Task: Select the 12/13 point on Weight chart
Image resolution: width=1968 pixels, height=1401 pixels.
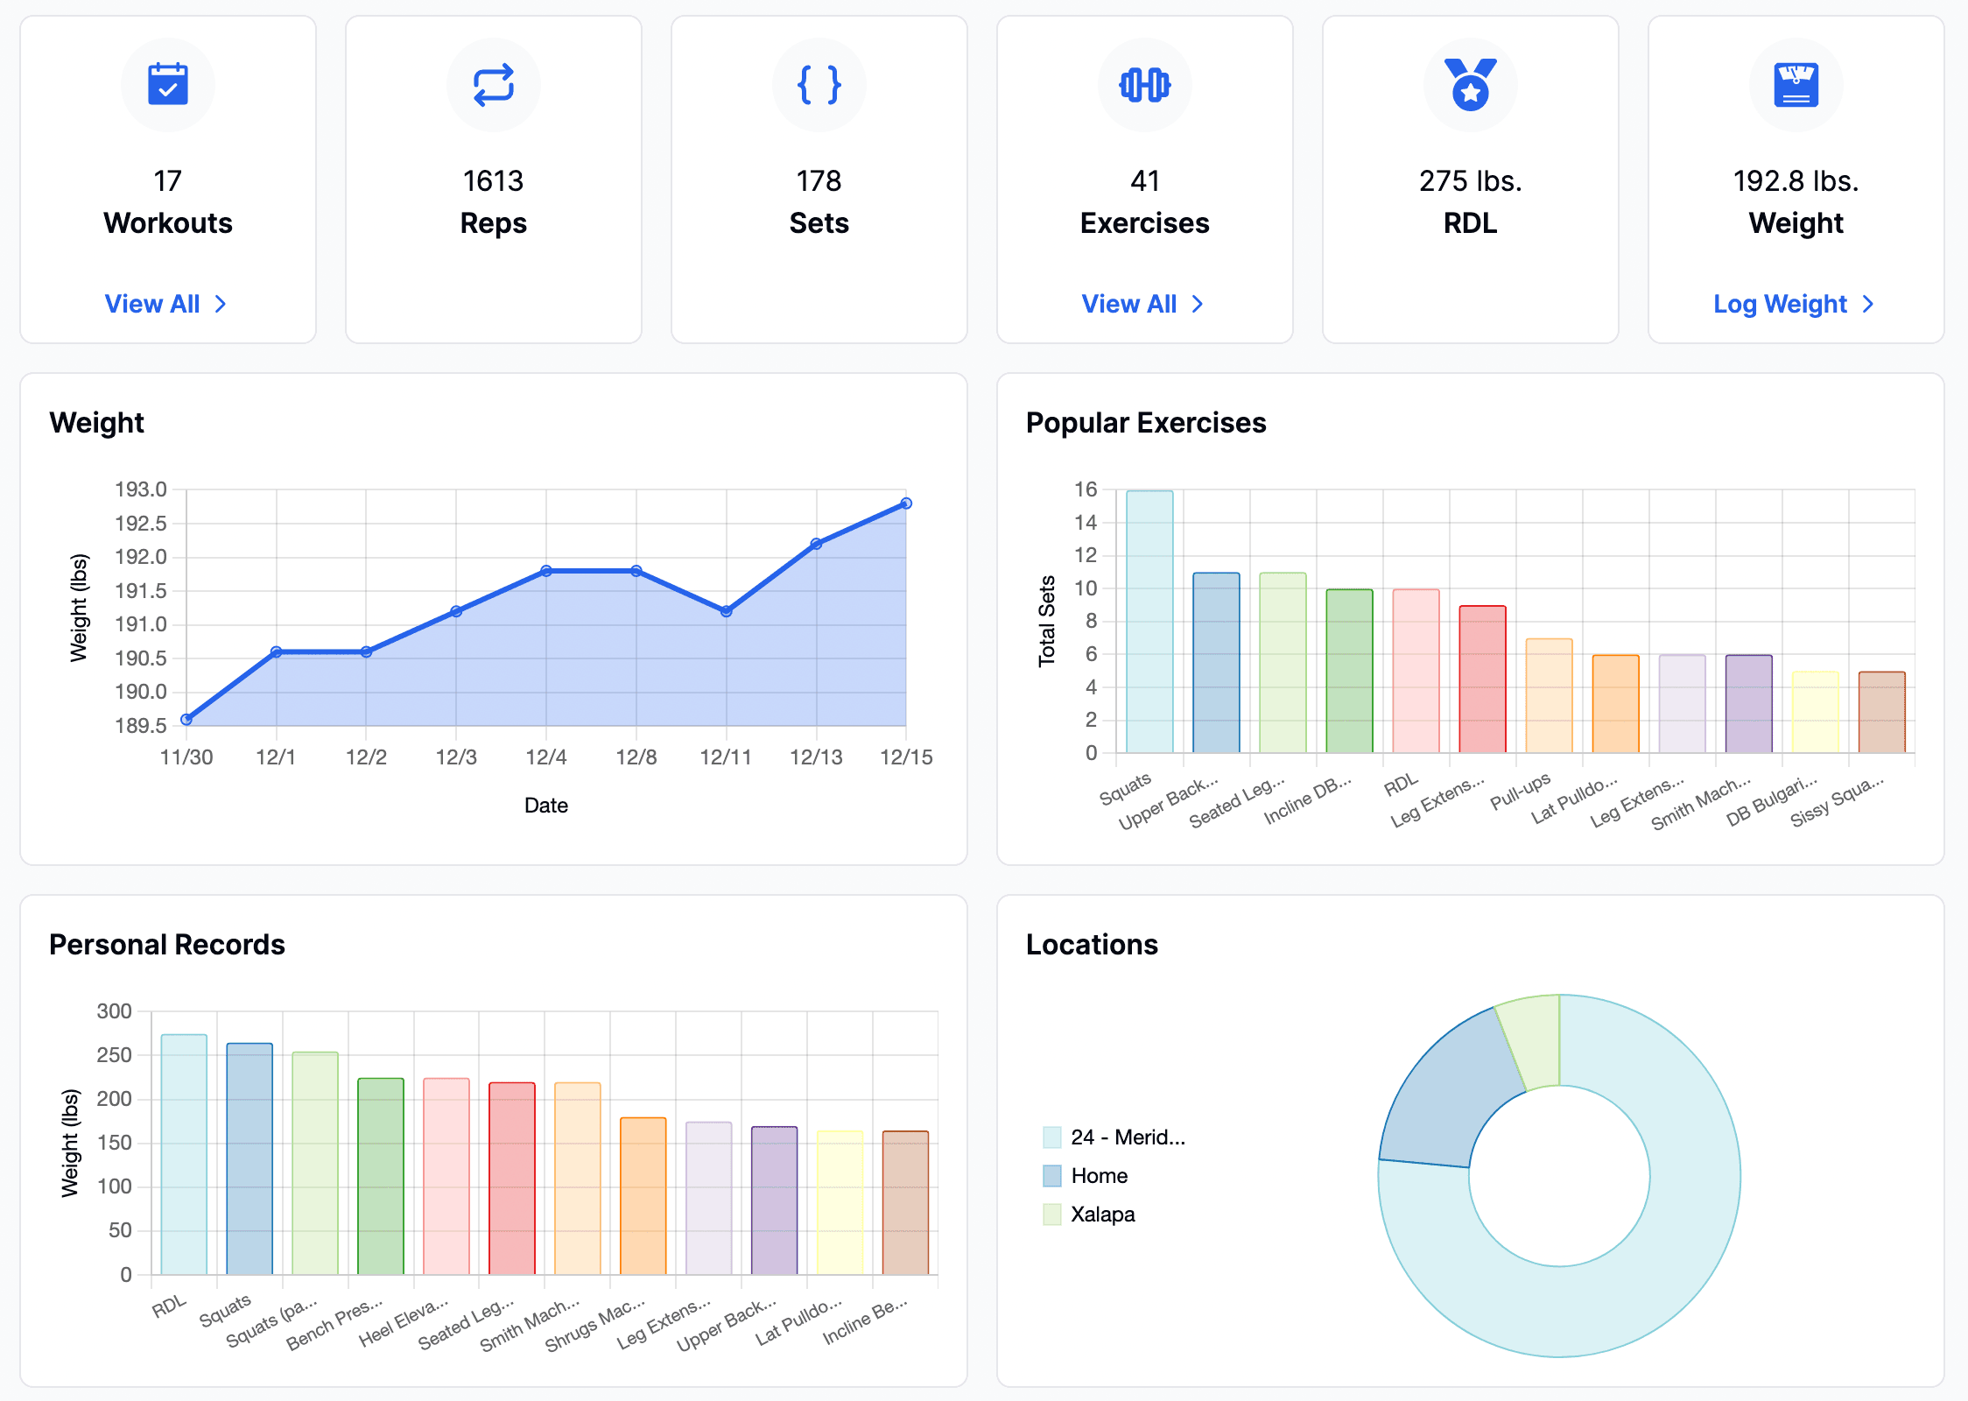Action: [x=816, y=544]
